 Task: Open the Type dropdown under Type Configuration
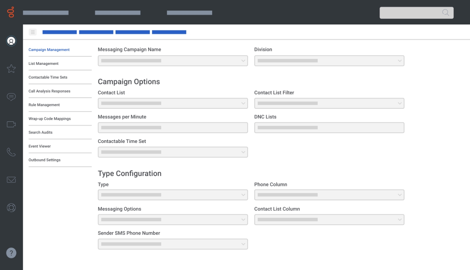[x=172, y=195]
